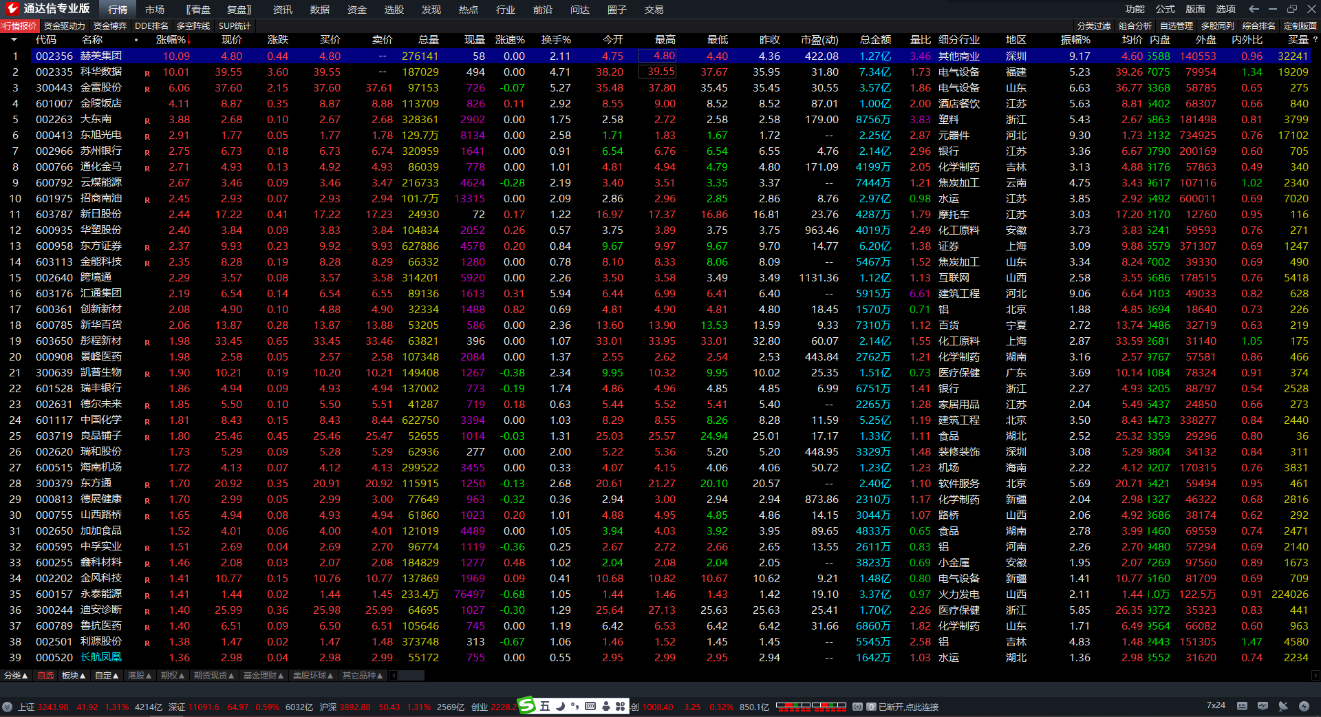Screen dimensions: 1321x717
Task: Click the 上证 index value 3243.98
Action: tap(53, 707)
